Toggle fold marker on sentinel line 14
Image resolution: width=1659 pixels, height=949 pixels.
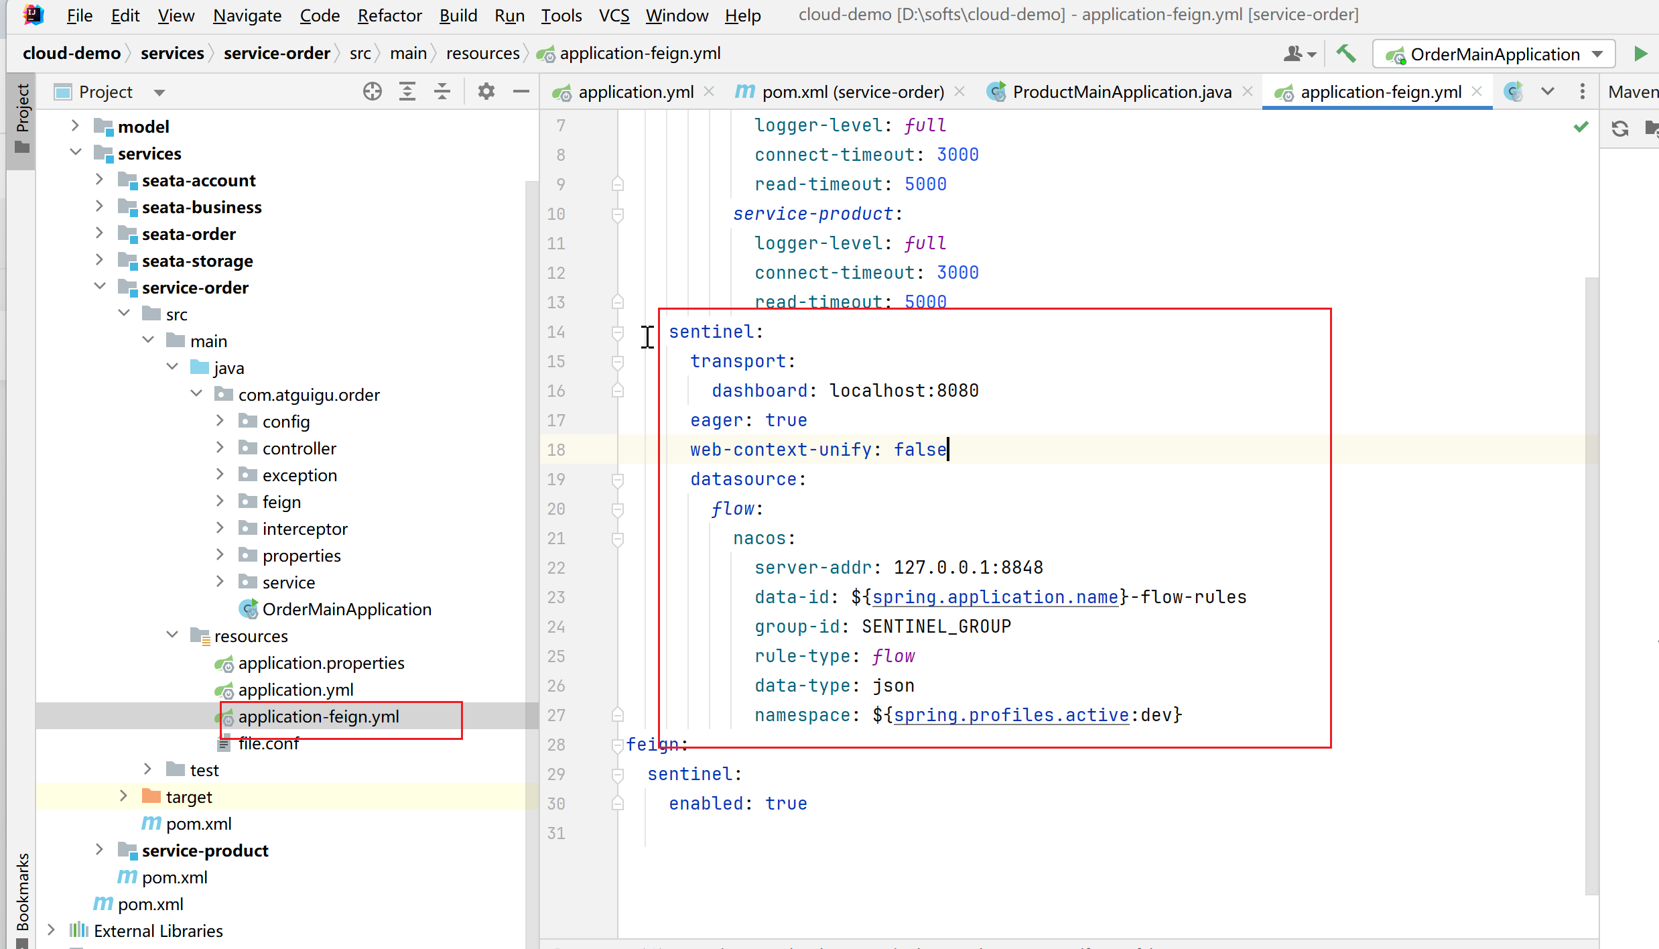pos(618,332)
